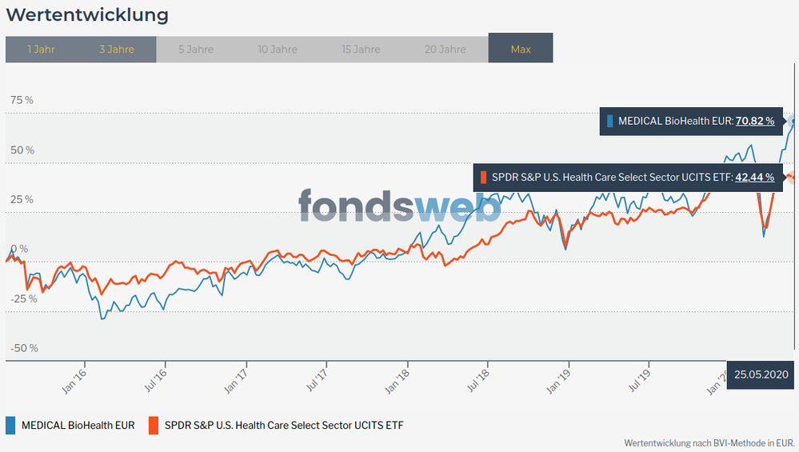
Task: Open the 70,82 % value link
Action: click(x=755, y=121)
